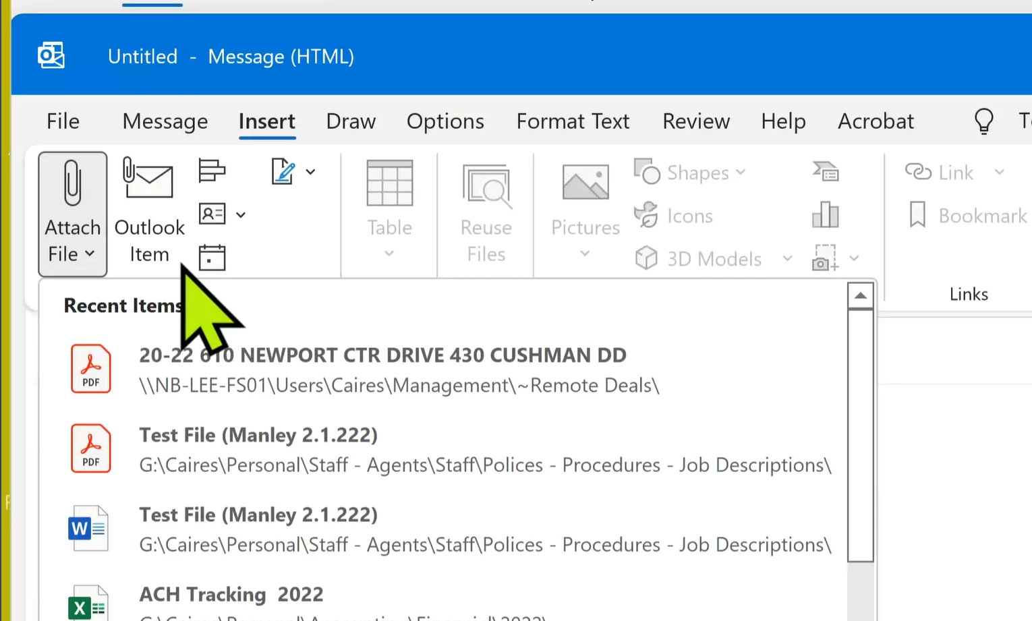Click the Outlook app icon in title bar
Image resolution: width=1032 pixels, height=621 pixels.
51,56
